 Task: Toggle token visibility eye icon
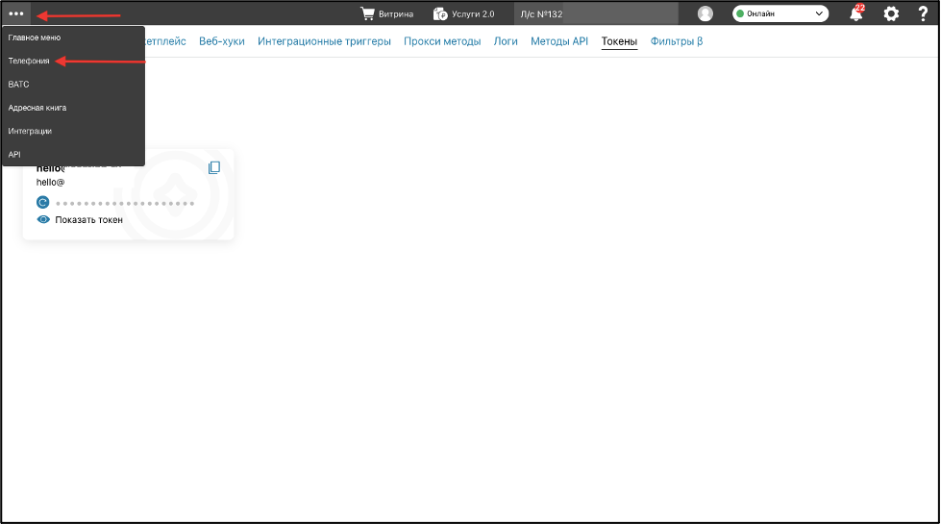coord(43,219)
